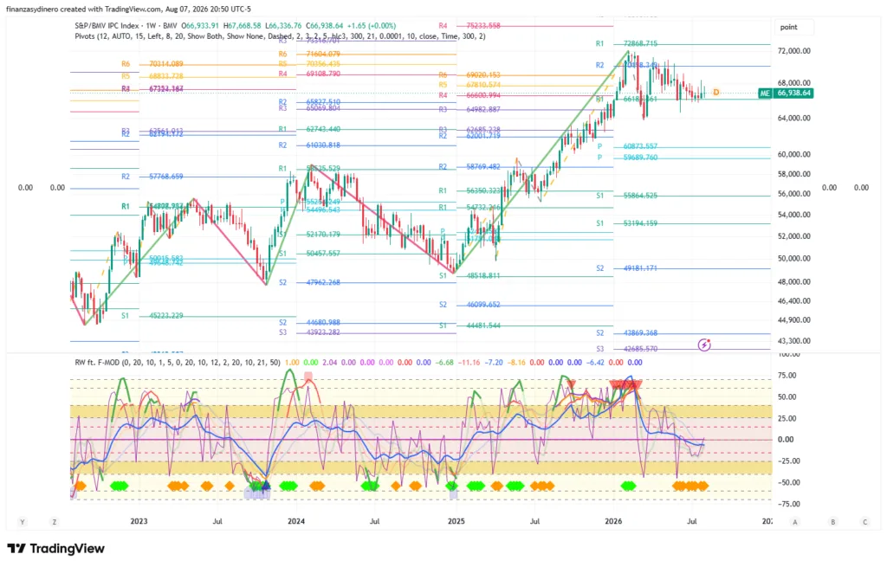Click the change value +1.65 (+0.00%)
The width and height of the screenshot is (887, 567).
pyautogui.click(x=371, y=26)
